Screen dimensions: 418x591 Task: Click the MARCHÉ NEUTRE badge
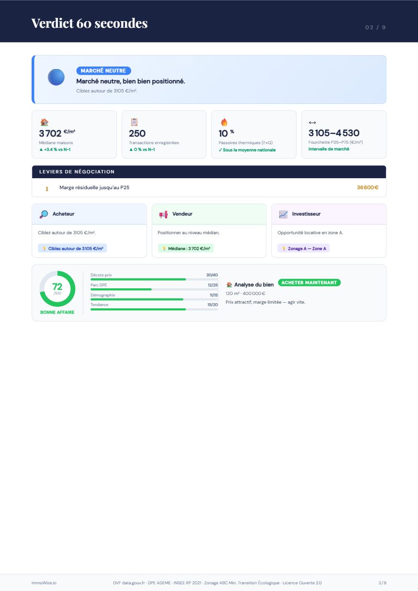click(x=103, y=71)
